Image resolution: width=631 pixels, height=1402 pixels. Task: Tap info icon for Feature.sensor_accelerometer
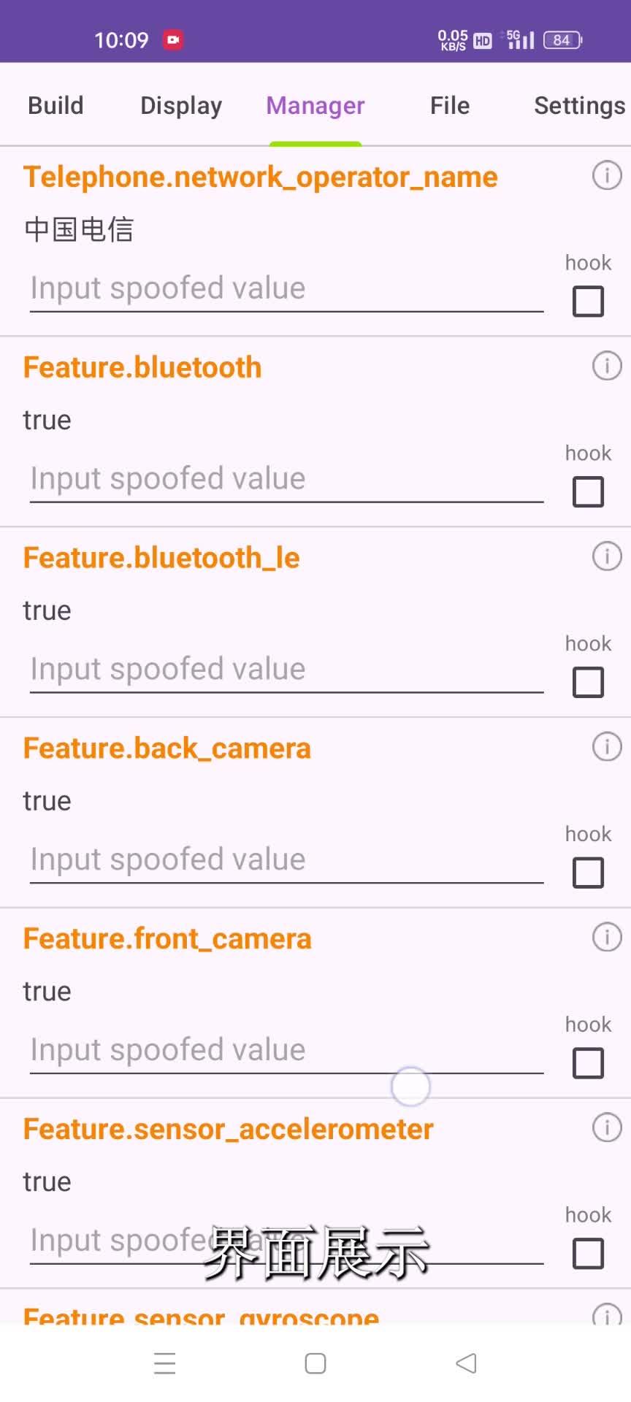pyautogui.click(x=607, y=1127)
